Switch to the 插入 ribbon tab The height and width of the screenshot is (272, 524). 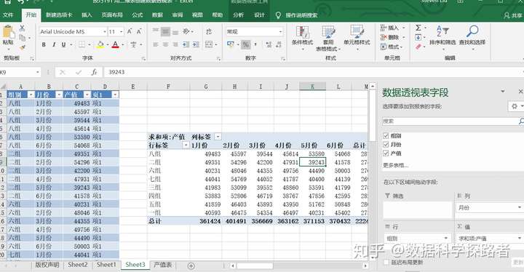(87, 15)
